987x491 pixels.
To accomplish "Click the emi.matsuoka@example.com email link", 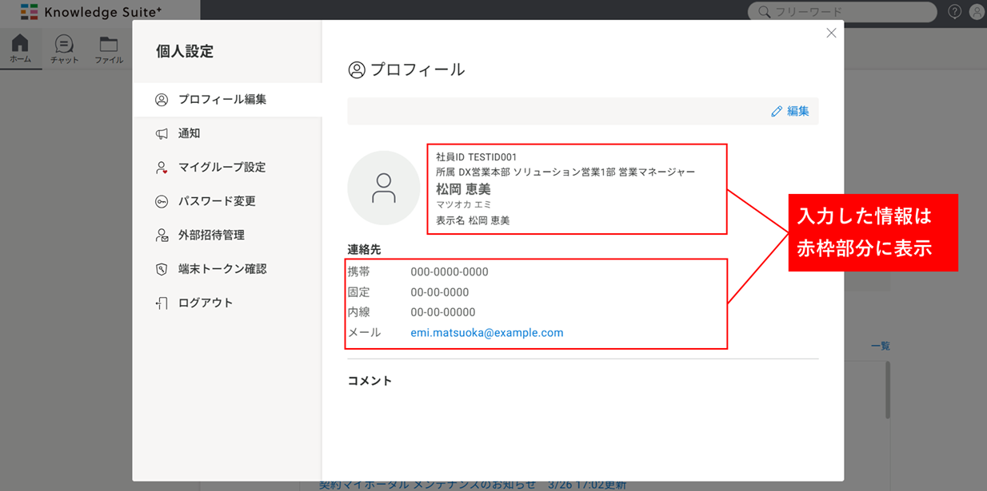I will pyautogui.click(x=487, y=333).
